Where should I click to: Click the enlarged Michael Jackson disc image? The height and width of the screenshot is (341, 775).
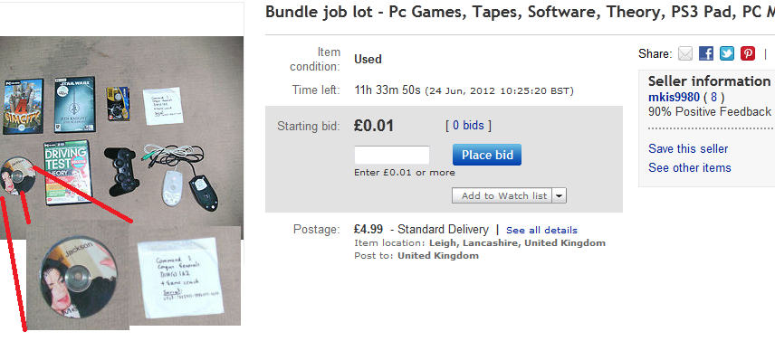[x=79, y=274]
